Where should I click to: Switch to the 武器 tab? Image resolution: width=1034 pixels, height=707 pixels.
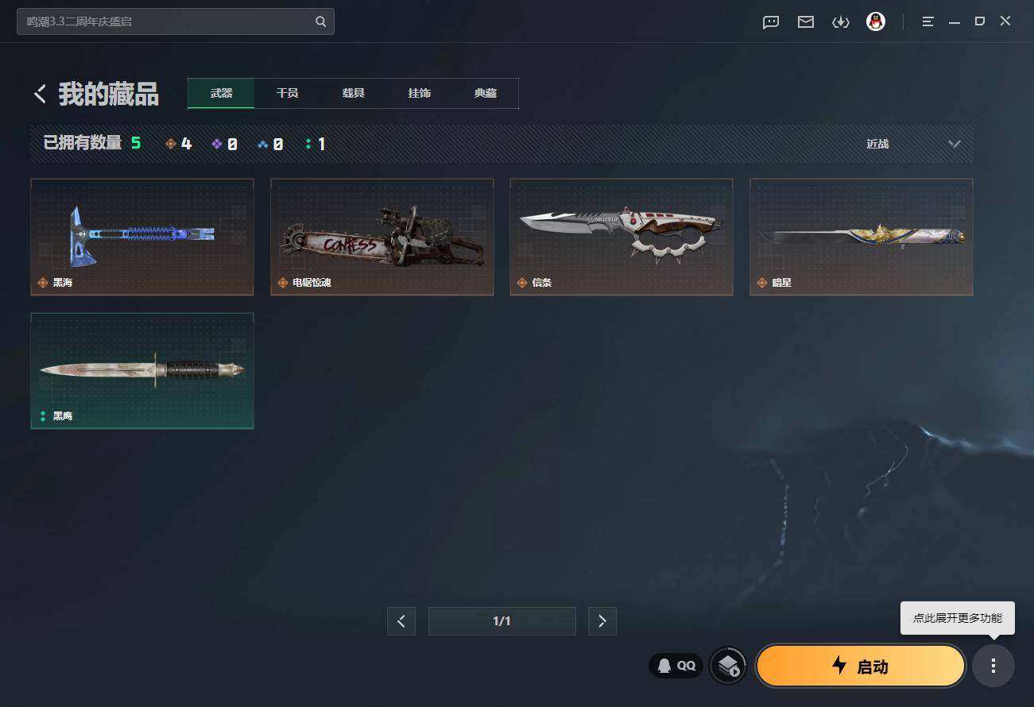click(x=221, y=93)
